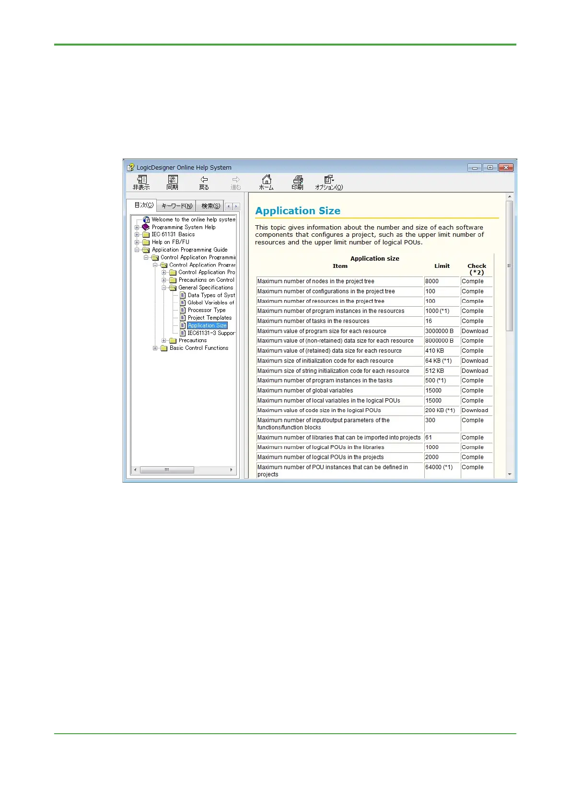The image size is (571, 807).
Task: Switch to the 目次(C) contents tab
Action: coord(143,205)
